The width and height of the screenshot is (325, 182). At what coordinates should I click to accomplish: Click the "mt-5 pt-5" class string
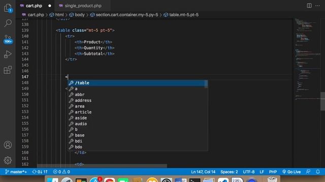pyautogui.click(x=100, y=30)
